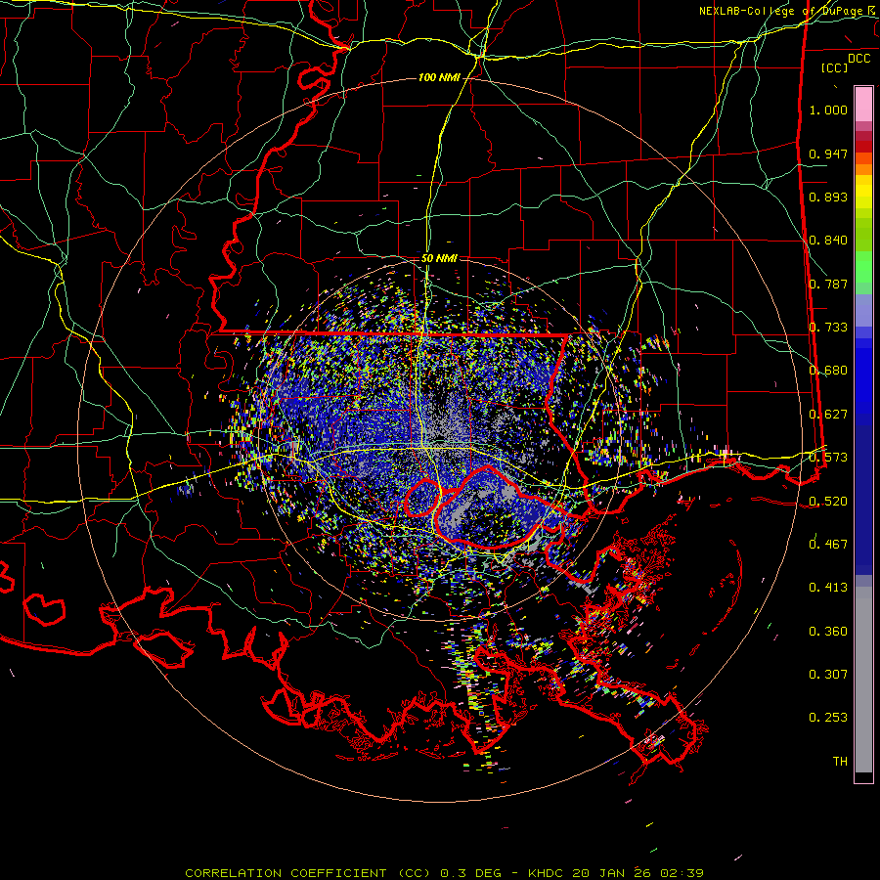Click the DCC product label
The image size is (880, 880).
[x=858, y=59]
